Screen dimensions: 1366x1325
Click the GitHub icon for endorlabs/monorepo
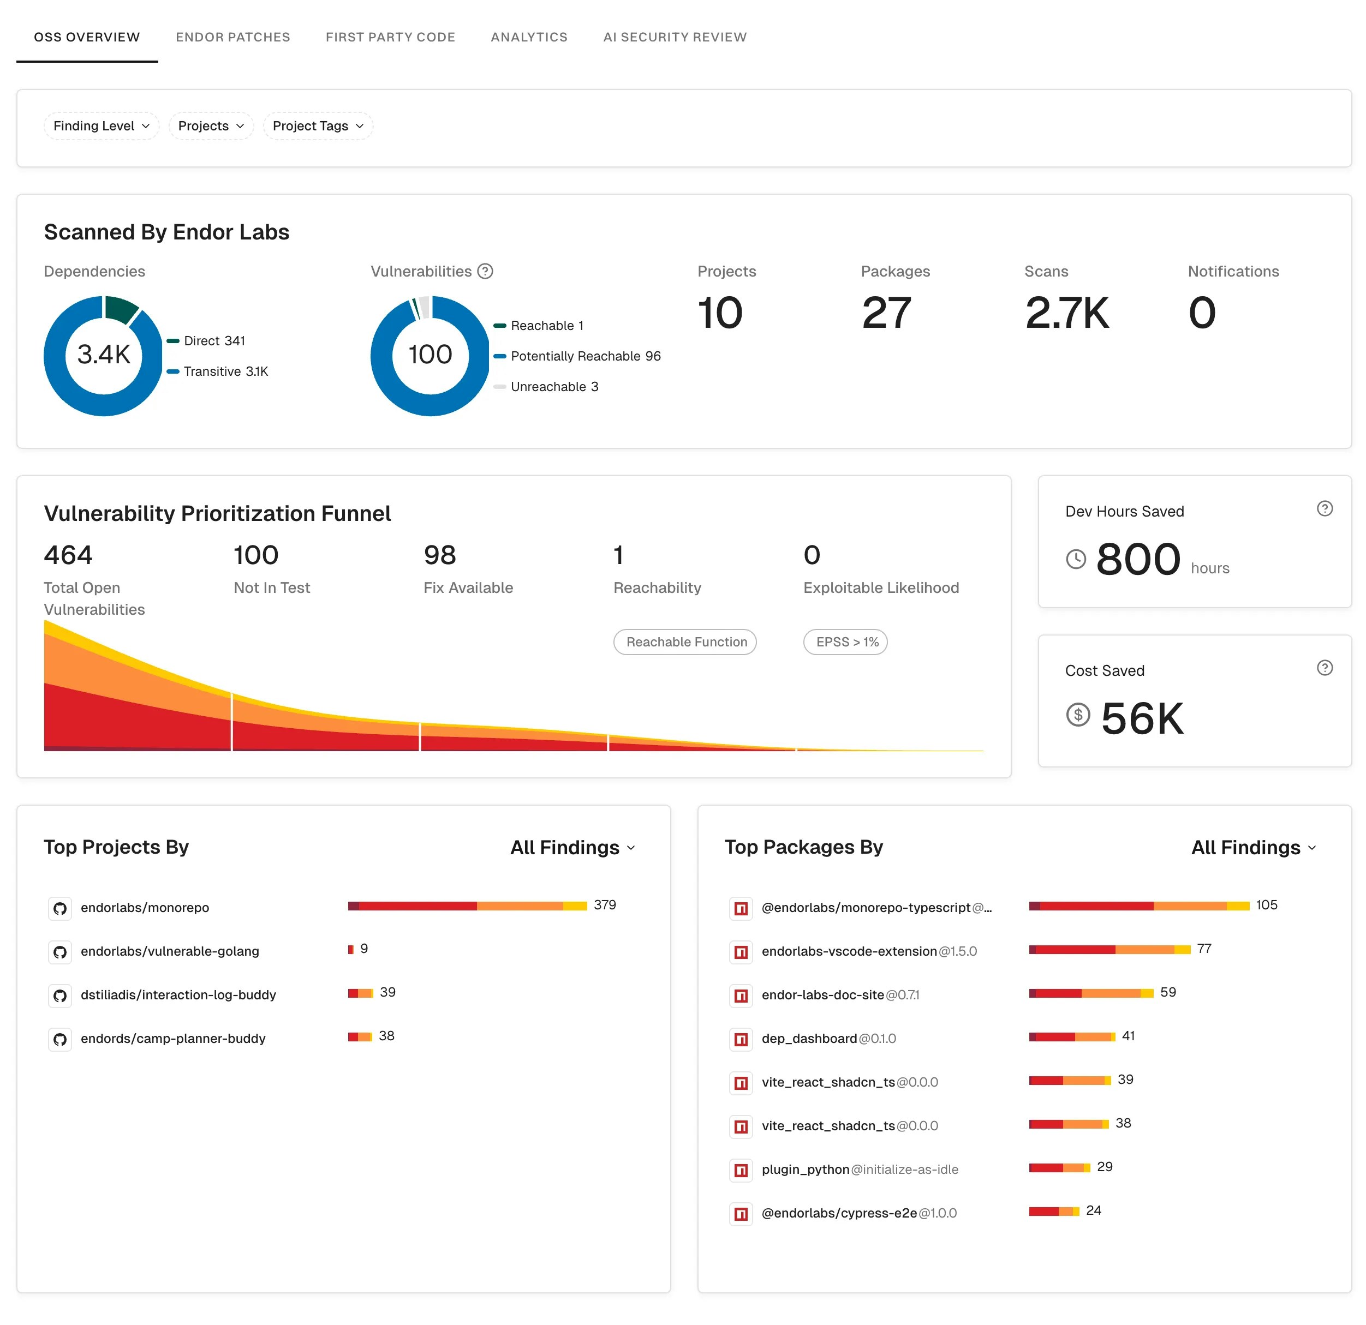tap(60, 908)
